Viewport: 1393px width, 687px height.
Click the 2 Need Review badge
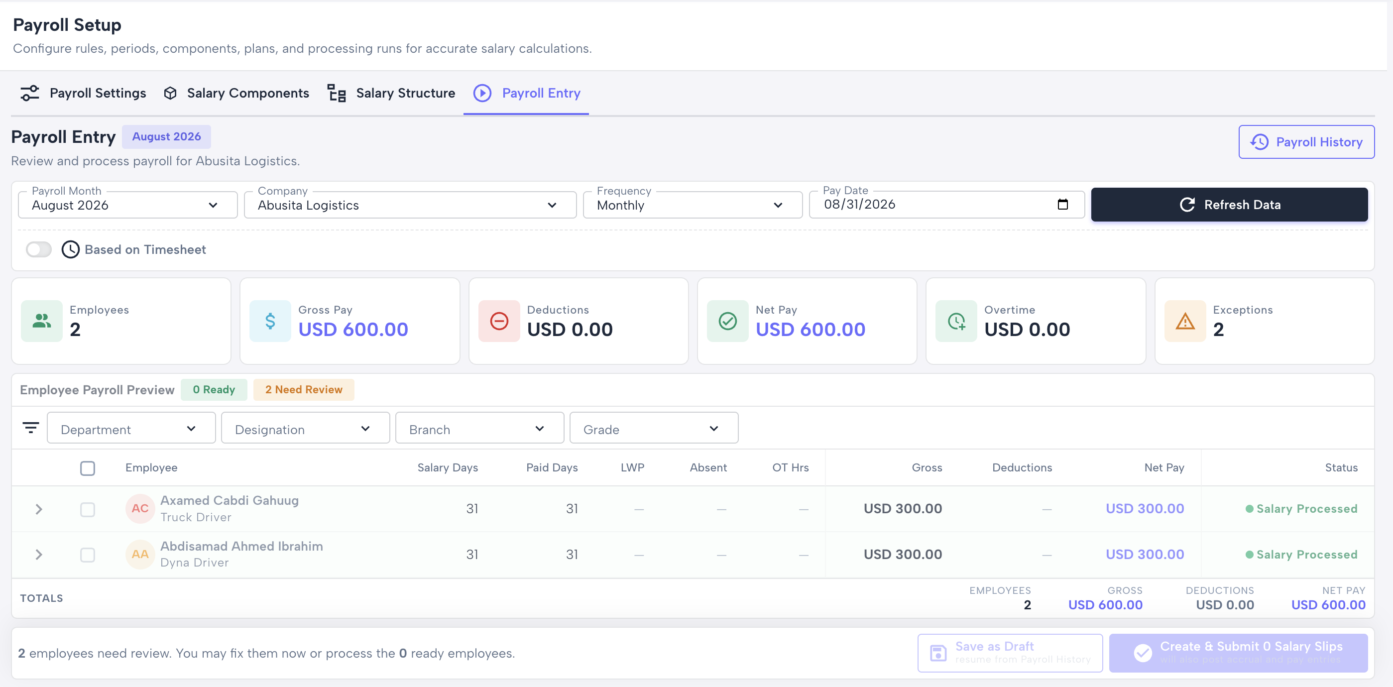coord(303,390)
